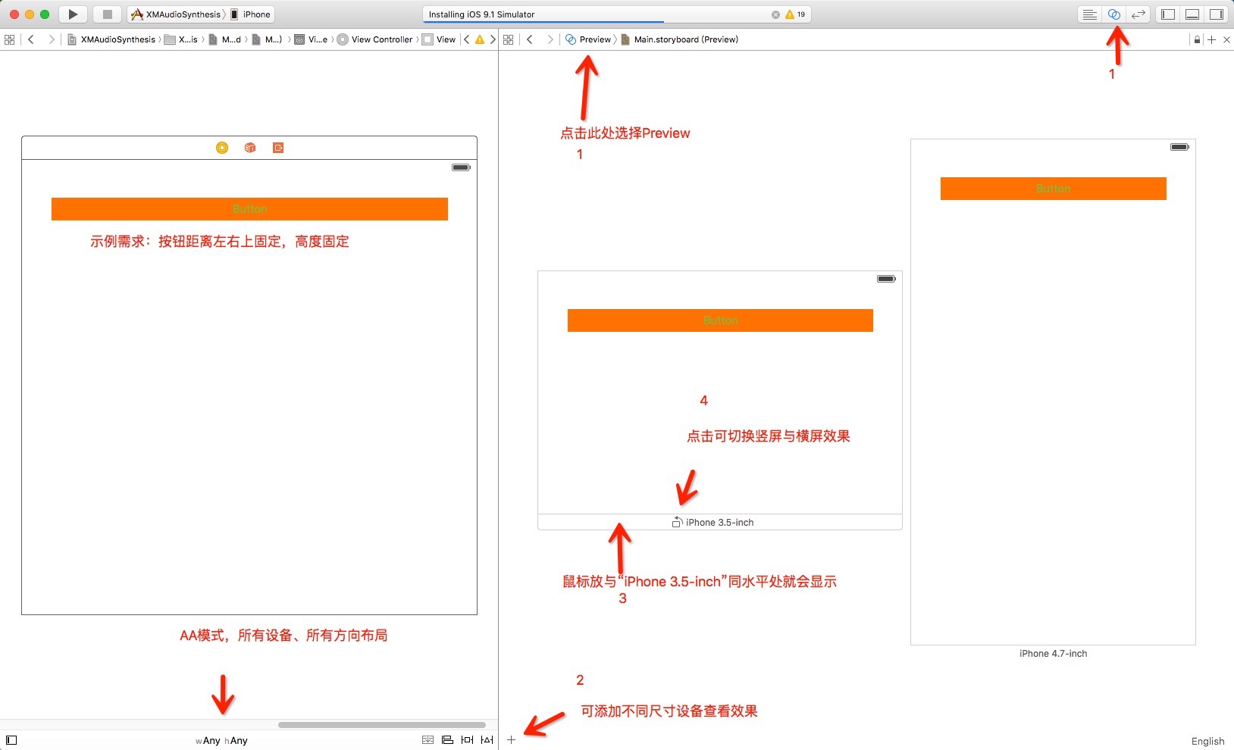Click the iPhone 4.7-inch device label

[x=1053, y=653]
